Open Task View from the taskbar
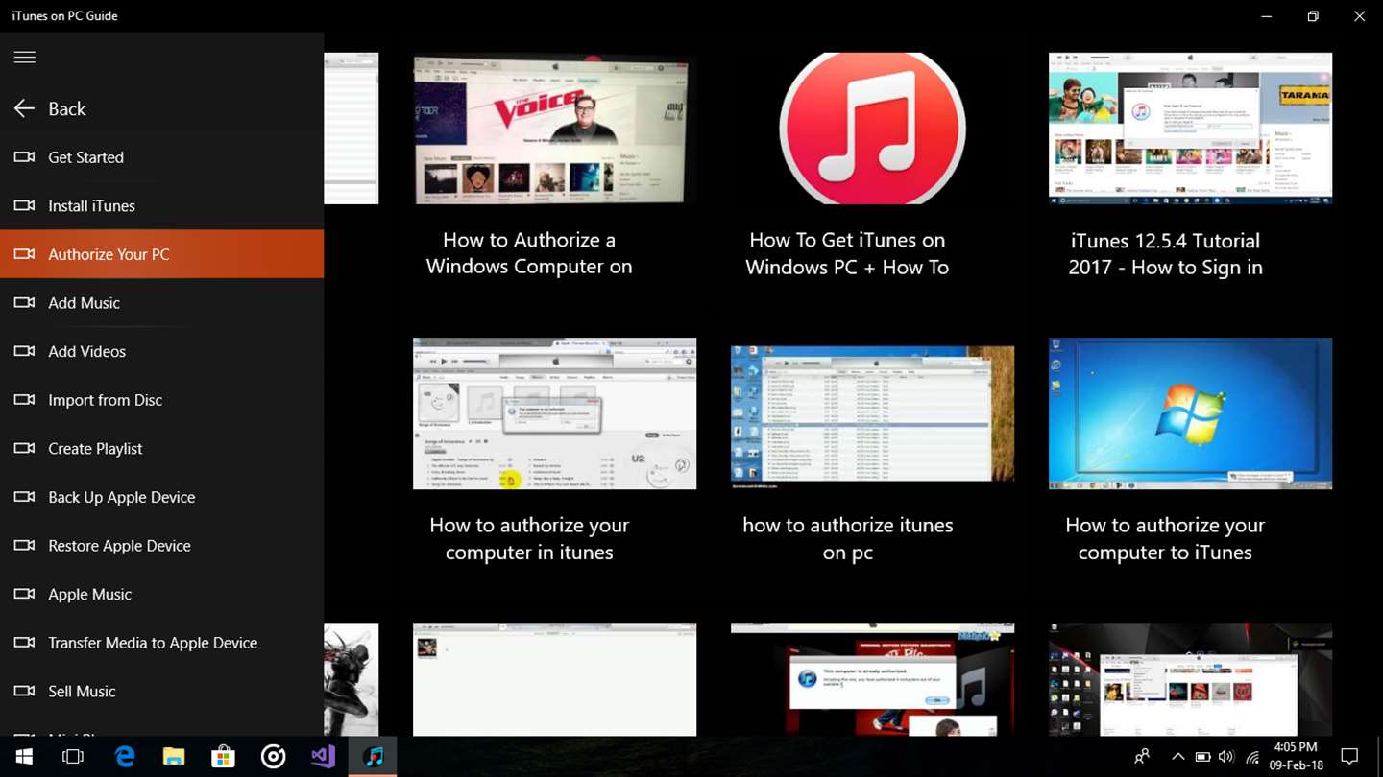Viewport: 1383px width, 777px height. click(x=73, y=757)
